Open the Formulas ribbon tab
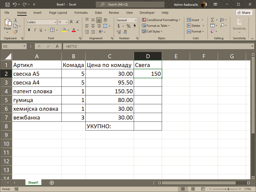 pos(81,12)
